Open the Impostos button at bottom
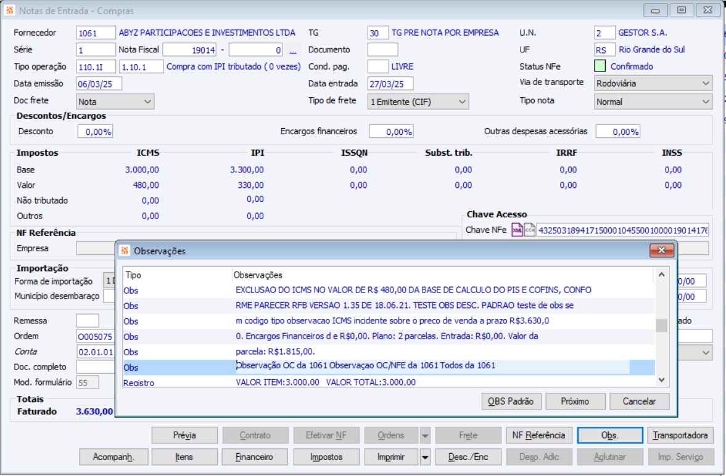The width and height of the screenshot is (726, 476). pos(326,457)
